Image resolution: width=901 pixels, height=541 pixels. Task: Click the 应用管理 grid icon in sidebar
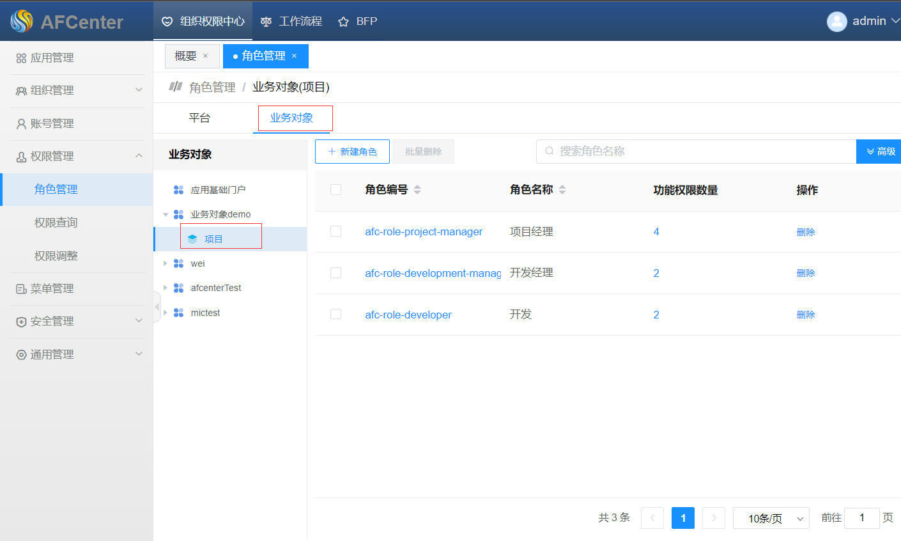click(x=21, y=58)
